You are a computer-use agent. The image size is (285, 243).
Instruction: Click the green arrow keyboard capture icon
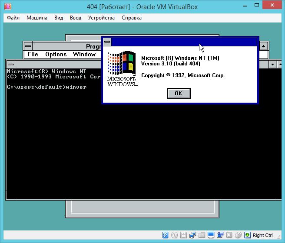pyautogui.click(x=247, y=235)
